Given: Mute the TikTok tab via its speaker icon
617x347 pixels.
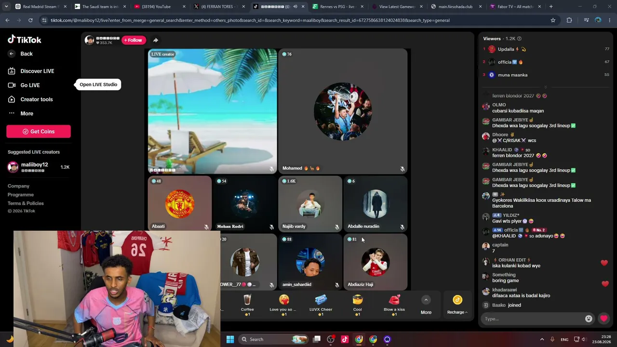Looking at the screenshot, I should coord(295,7).
